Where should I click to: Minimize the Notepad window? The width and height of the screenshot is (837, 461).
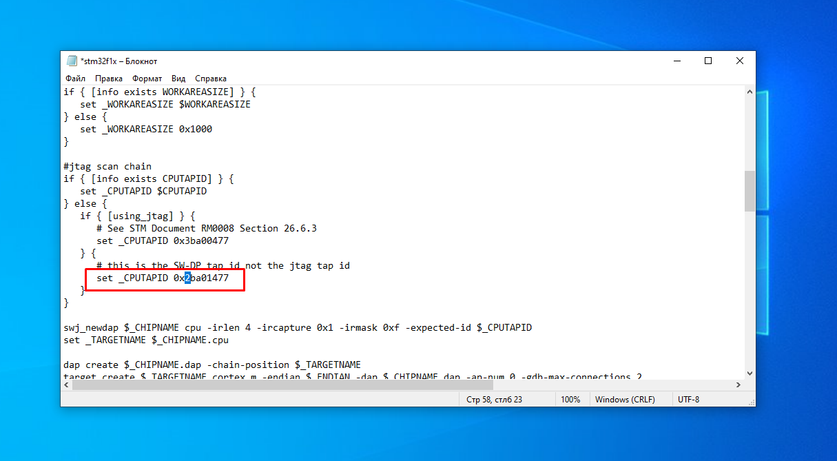pyautogui.click(x=676, y=61)
